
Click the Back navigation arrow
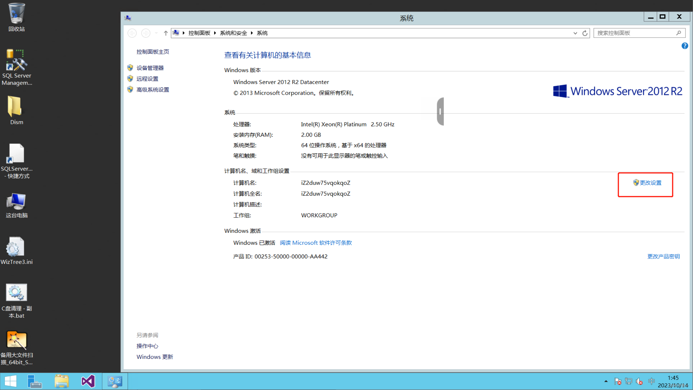coord(132,33)
